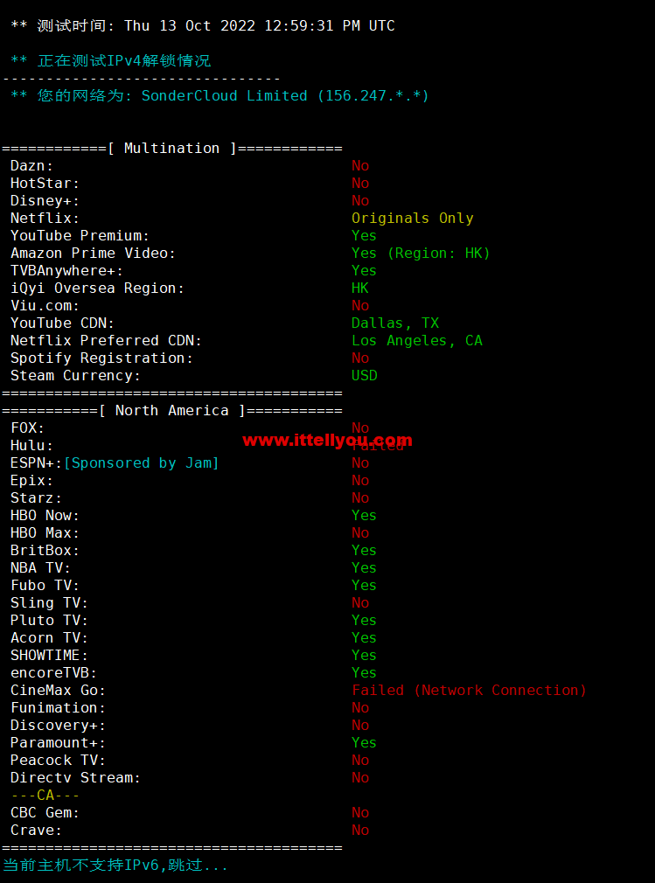Click the 'No' result for Starz
Image resolution: width=655 pixels, height=883 pixels.
(360, 497)
